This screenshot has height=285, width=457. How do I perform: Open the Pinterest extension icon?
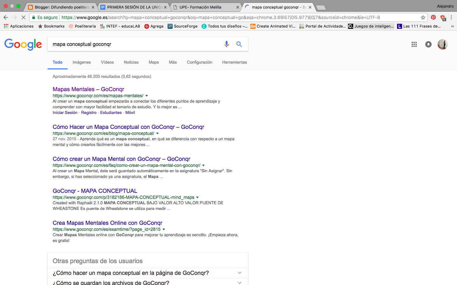(x=434, y=17)
